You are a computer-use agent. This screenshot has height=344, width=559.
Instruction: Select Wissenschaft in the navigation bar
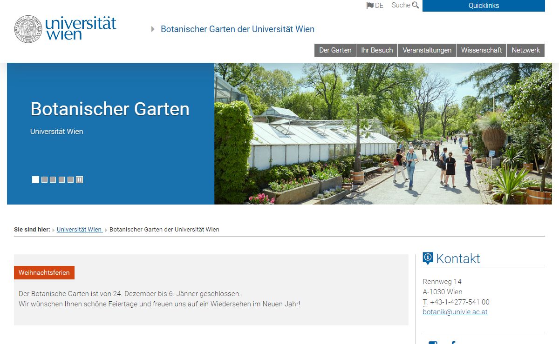click(x=481, y=50)
